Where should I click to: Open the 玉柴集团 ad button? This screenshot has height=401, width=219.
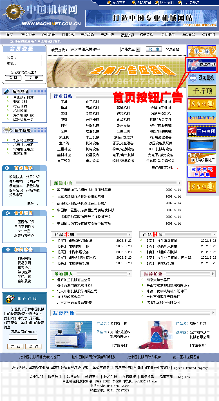(x=202, y=131)
